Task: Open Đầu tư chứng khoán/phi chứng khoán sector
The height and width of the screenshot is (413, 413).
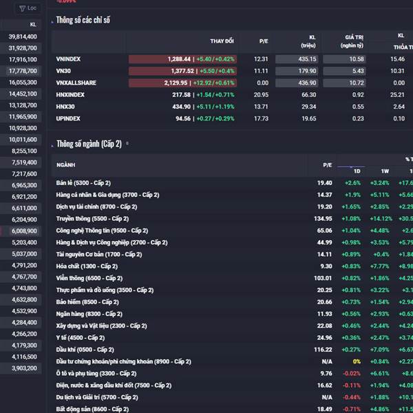Action: click(x=123, y=361)
